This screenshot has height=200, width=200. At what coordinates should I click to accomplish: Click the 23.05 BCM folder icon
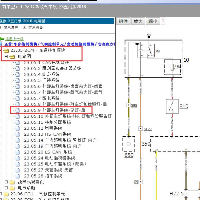[6, 50]
